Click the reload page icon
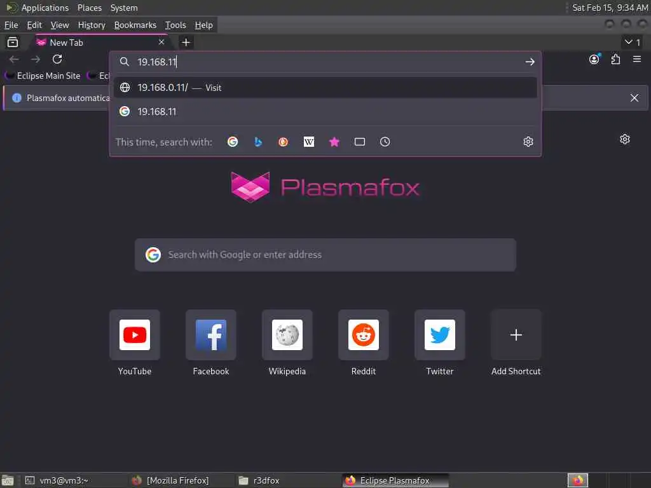This screenshot has height=488, width=651. [57, 59]
